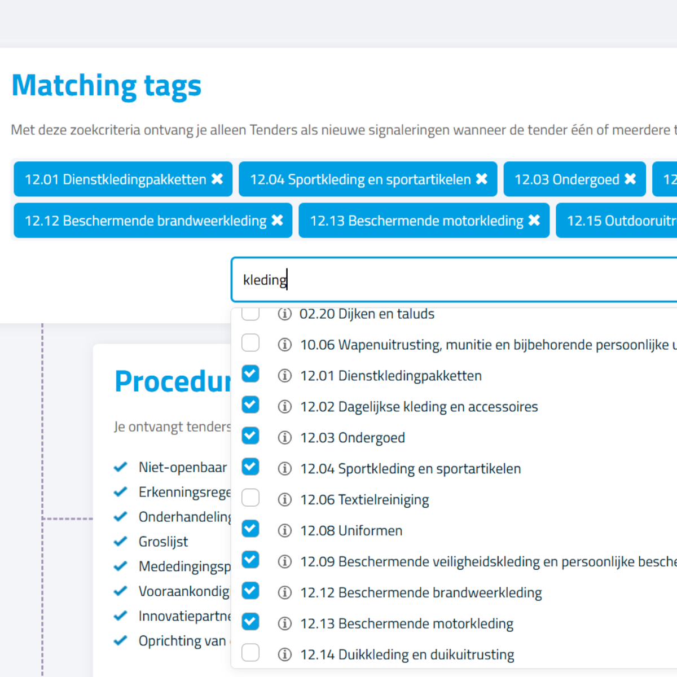The height and width of the screenshot is (677, 677).
Task: Show info for 12.02 Dagelijkse kleding
Action: point(285,407)
